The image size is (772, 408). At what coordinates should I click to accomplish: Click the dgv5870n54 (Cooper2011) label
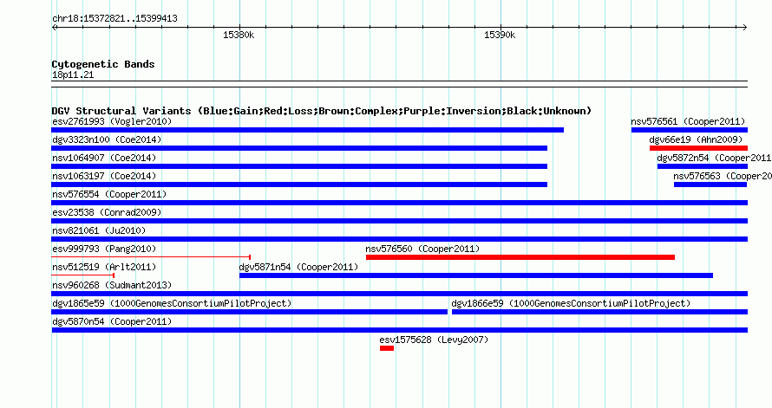click(x=112, y=321)
